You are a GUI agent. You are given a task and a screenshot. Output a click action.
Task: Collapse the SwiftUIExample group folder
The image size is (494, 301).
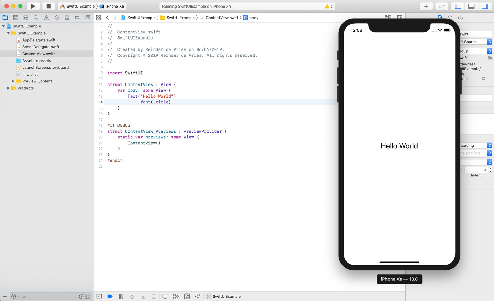[x=8, y=33]
